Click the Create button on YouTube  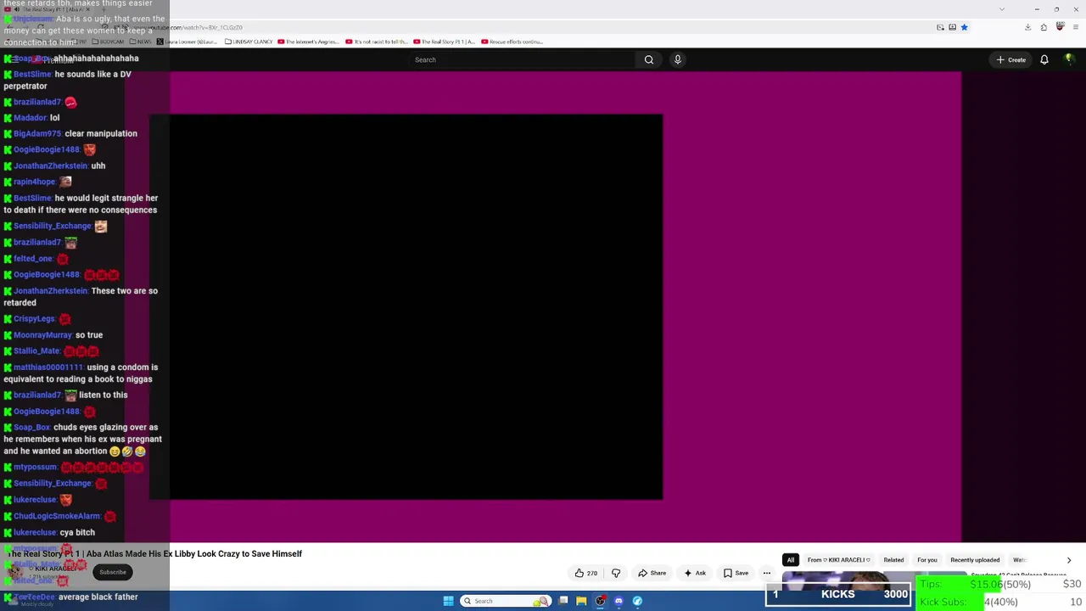(1011, 59)
